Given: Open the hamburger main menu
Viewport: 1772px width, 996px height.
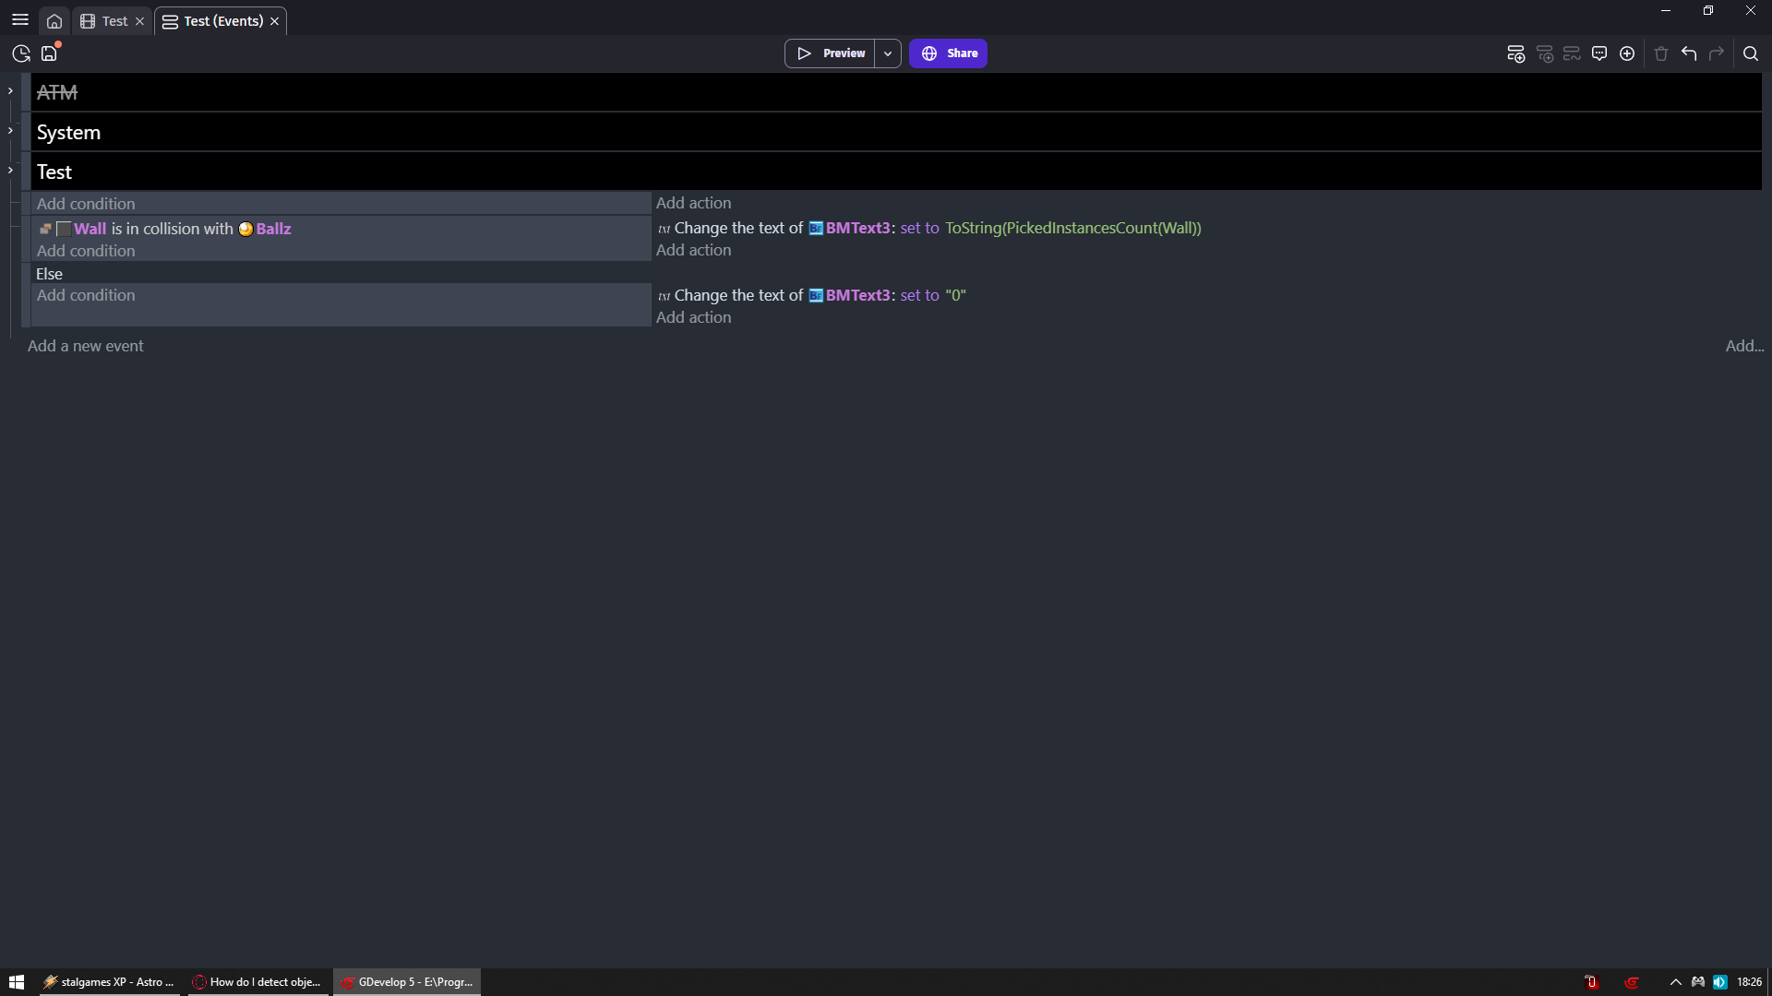Looking at the screenshot, I should (20, 20).
